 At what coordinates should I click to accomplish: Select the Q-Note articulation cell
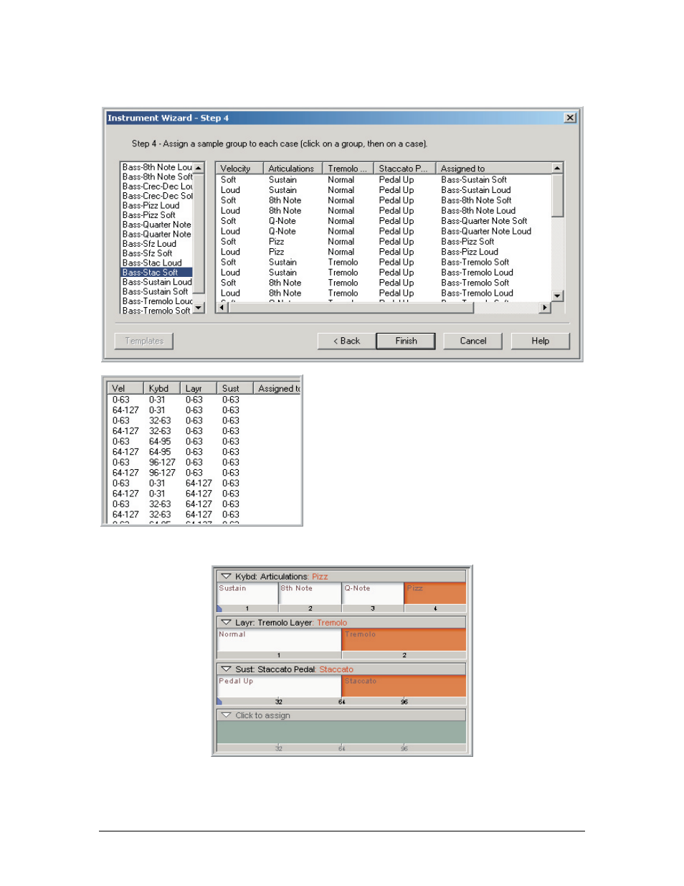point(373,593)
